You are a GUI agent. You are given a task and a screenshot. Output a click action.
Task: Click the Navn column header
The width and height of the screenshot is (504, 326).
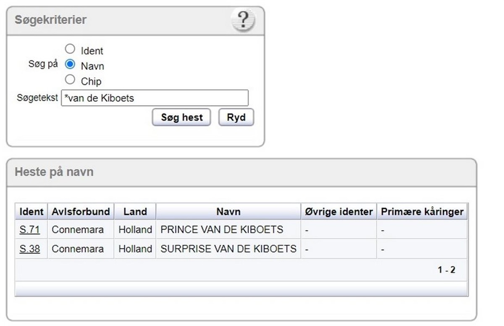[228, 212]
